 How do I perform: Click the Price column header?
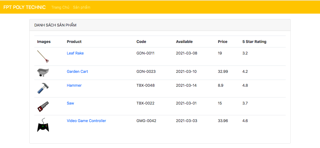222,42
